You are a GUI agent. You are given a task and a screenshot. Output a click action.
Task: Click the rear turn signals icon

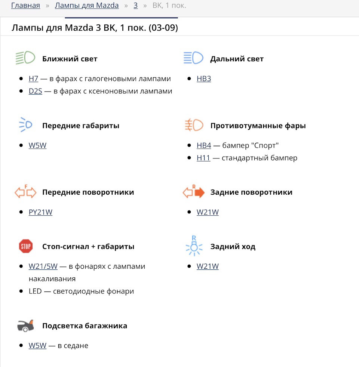[194, 192]
